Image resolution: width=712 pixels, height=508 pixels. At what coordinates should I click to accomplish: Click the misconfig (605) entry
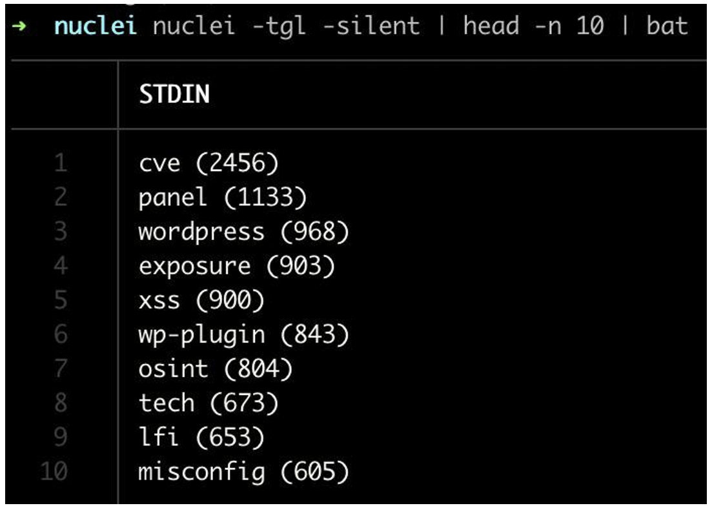click(x=243, y=472)
